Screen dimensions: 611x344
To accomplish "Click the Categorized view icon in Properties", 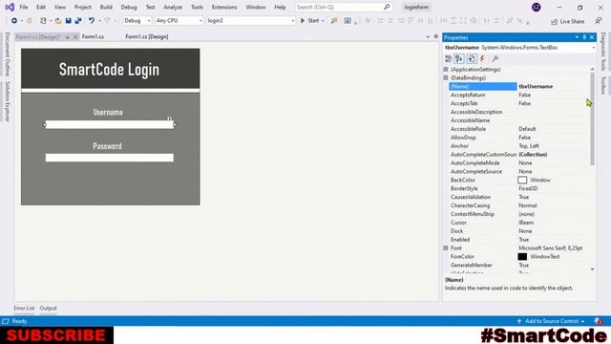I will 449,59.
